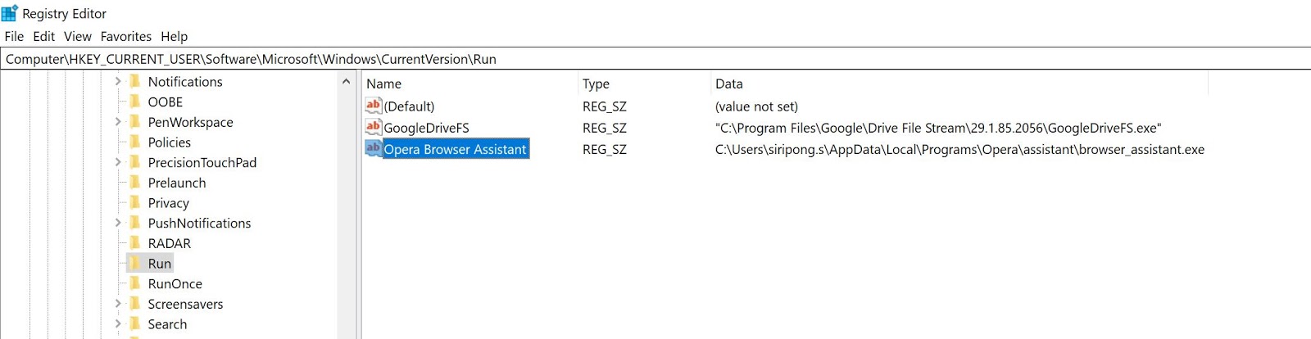The height and width of the screenshot is (339, 1311).
Task: Expand the Screensavers key
Action: tap(118, 304)
